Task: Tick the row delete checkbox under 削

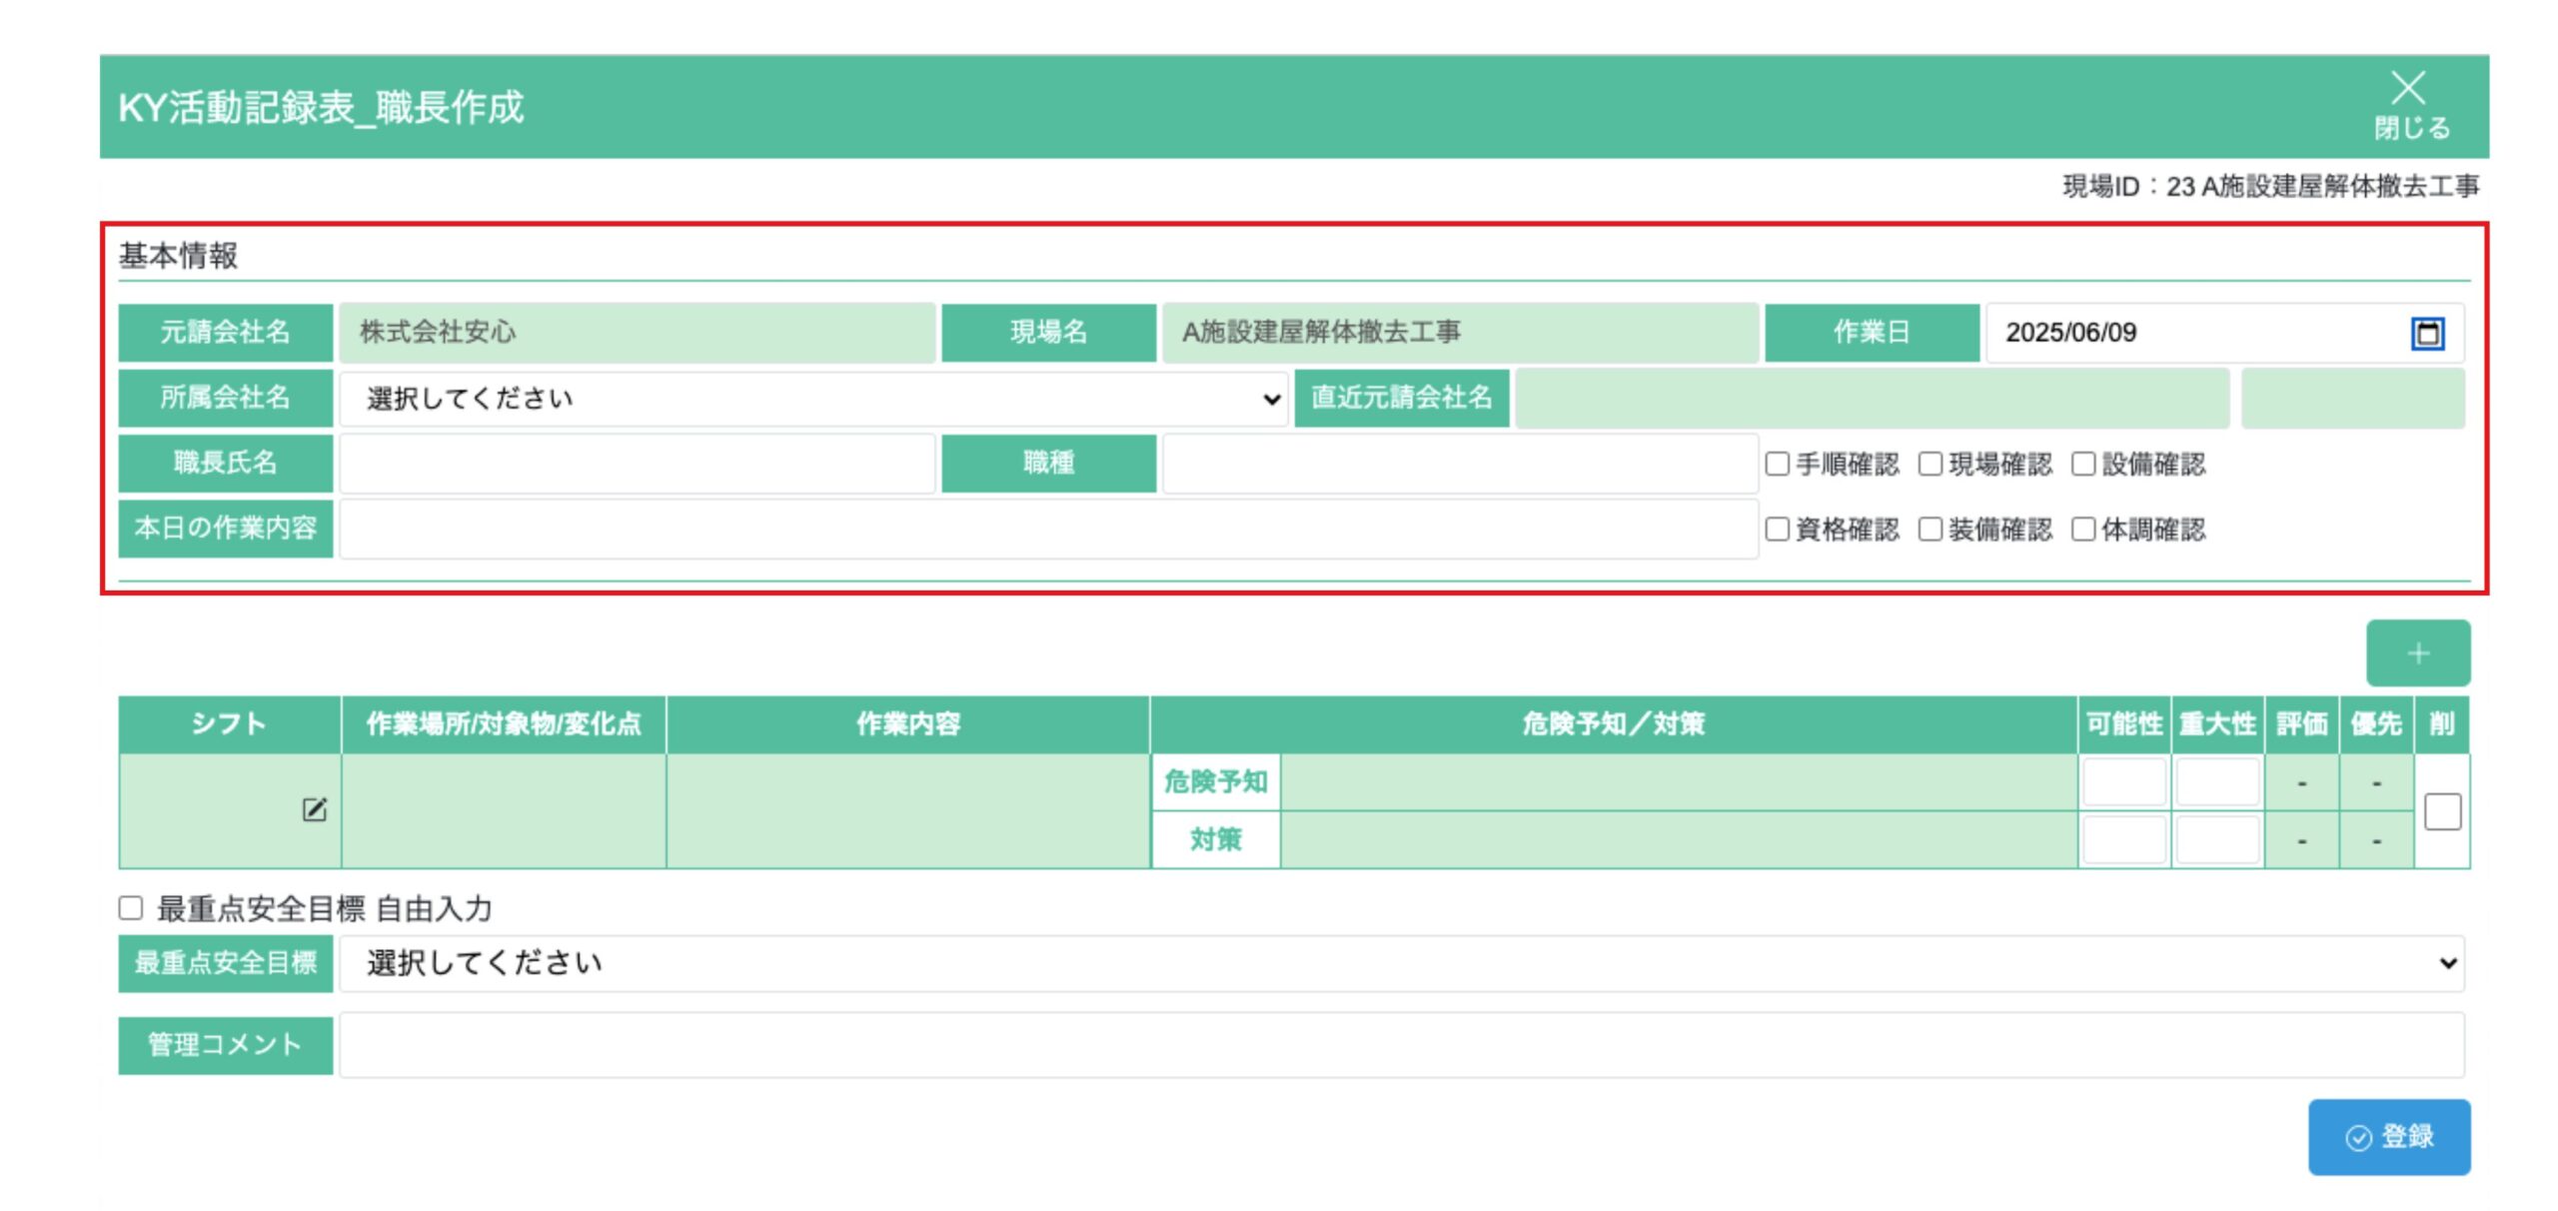Action: point(2442,811)
